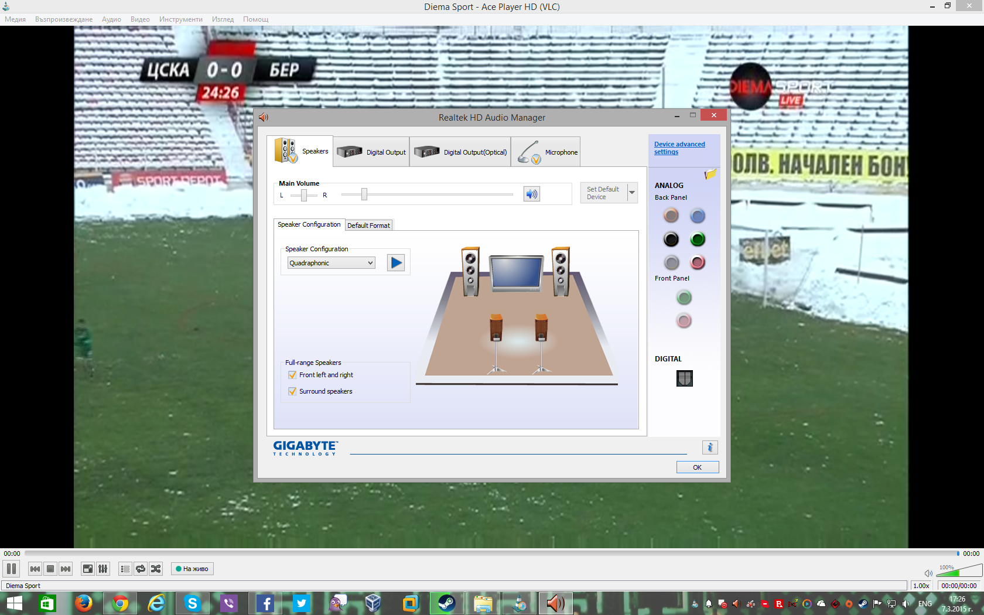984x615 pixels.
Task: Switch to the Default Format tab
Action: 368,225
